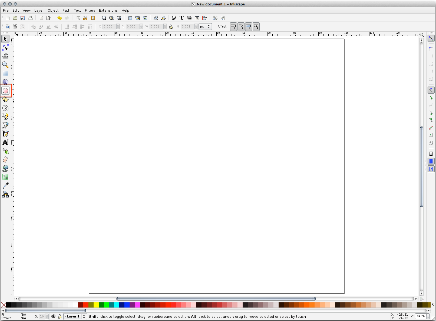Toggle layer visibility eye in status bar
The image size is (436, 321).
tap(53, 316)
